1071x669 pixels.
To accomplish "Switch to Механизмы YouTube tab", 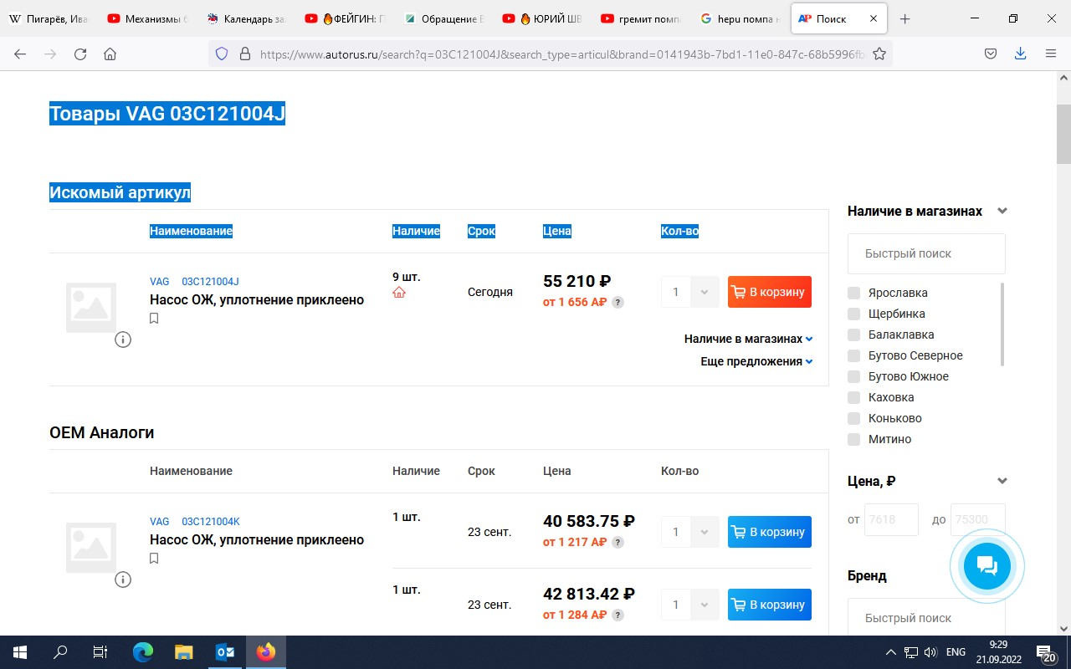I will (x=149, y=18).
